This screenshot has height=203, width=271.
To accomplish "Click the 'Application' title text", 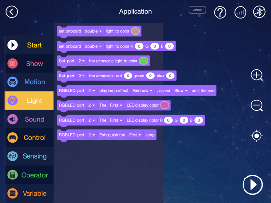I will point(135,12).
